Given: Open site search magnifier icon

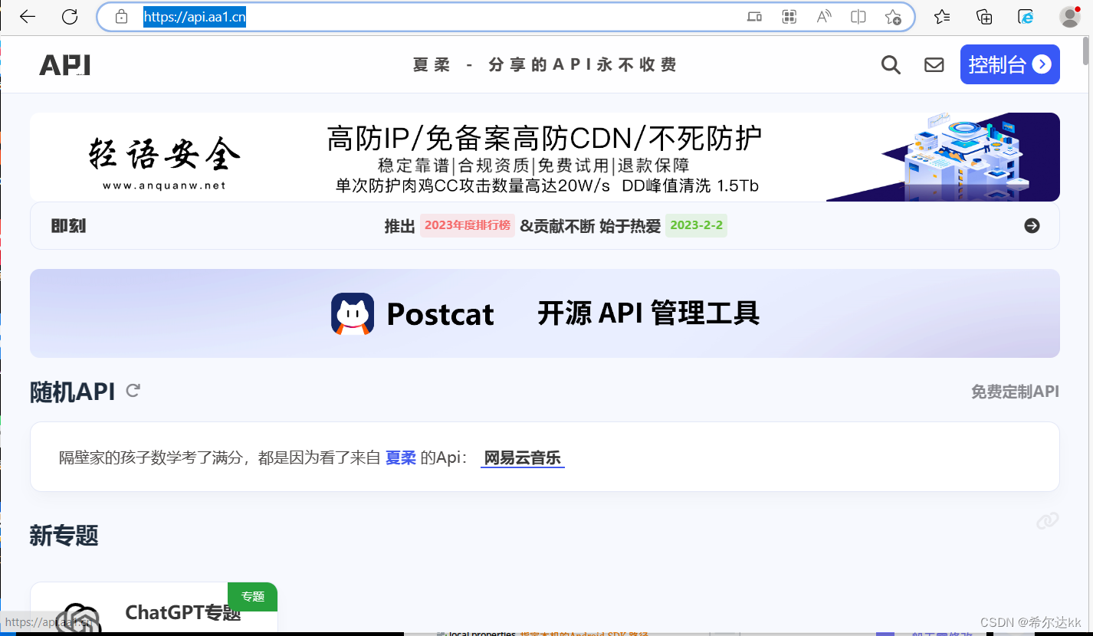Looking at the screenshot, I should click(891, 65).
